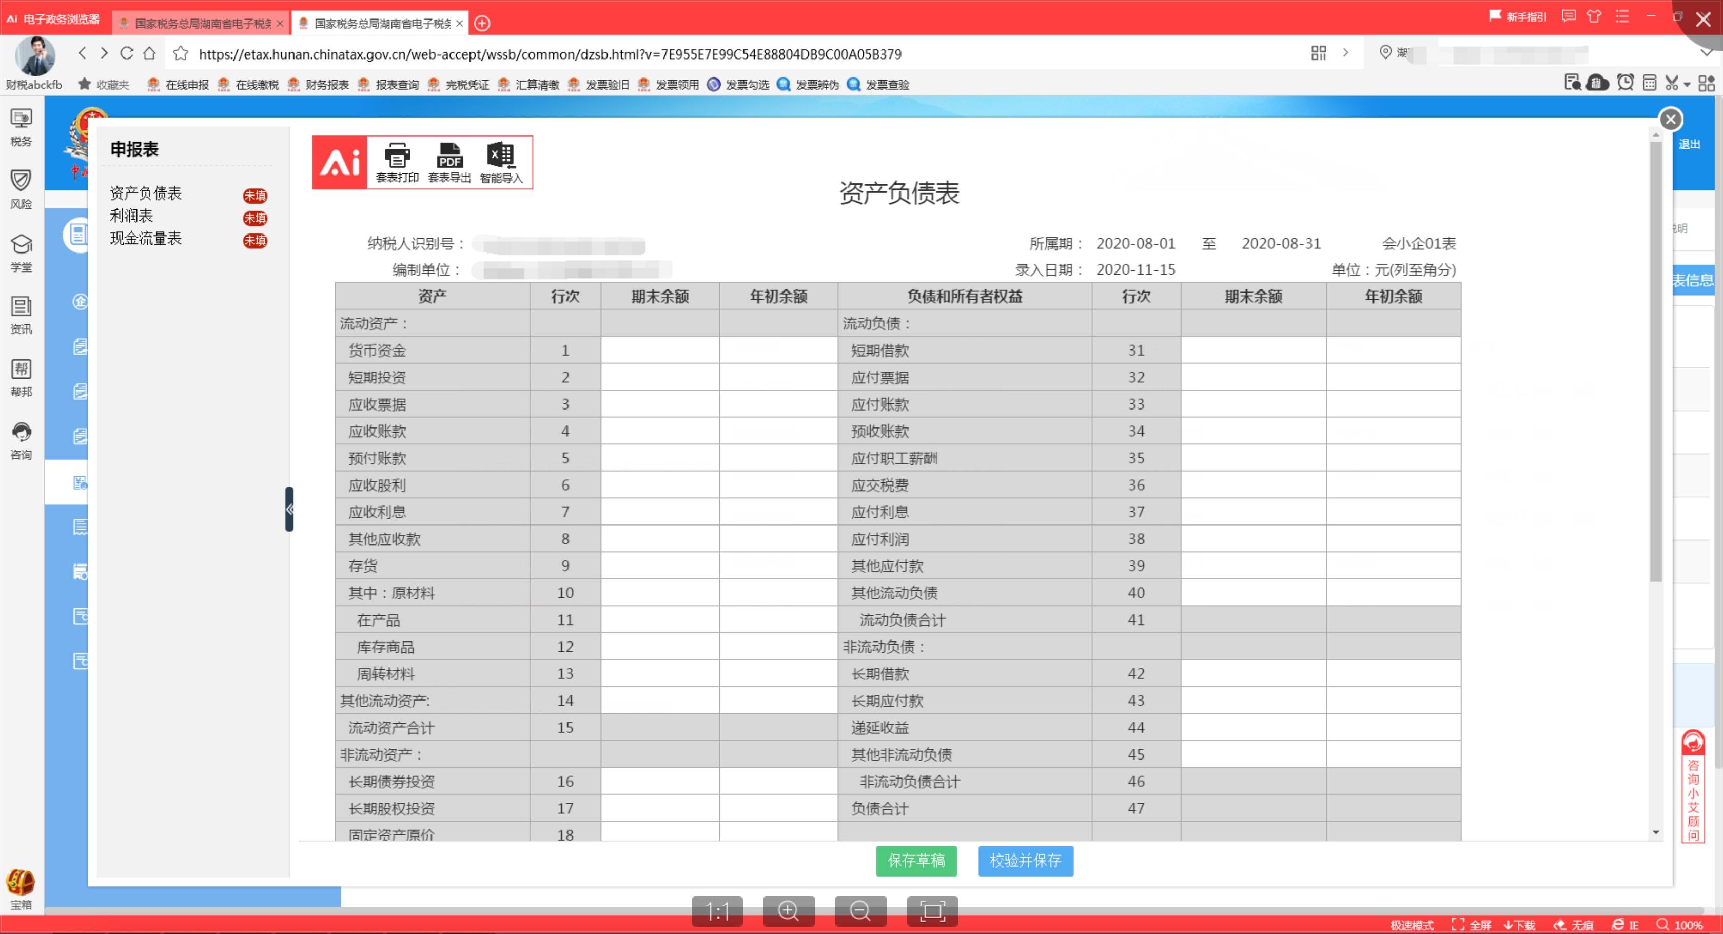Click the 校验并保存 button

tap(1025, 861)
